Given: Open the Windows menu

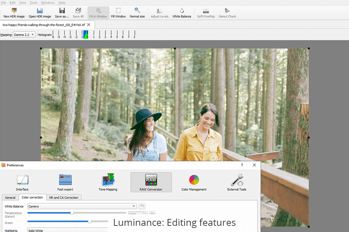Looking at the screenshot, I should 48,3.
